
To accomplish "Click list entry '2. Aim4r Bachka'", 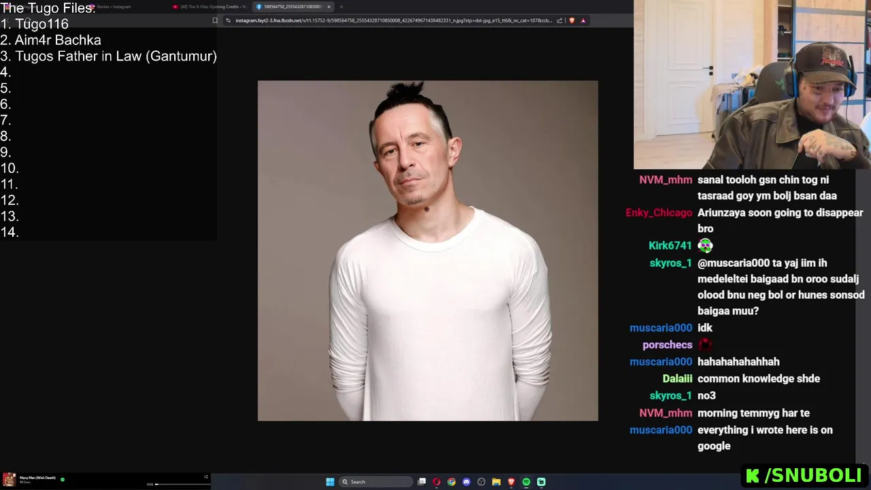I will pos(51,40).
